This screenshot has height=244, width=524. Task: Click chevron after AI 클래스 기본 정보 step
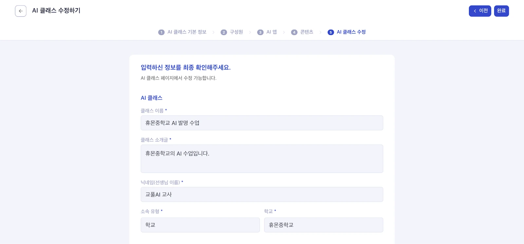(x=214, y=32)
